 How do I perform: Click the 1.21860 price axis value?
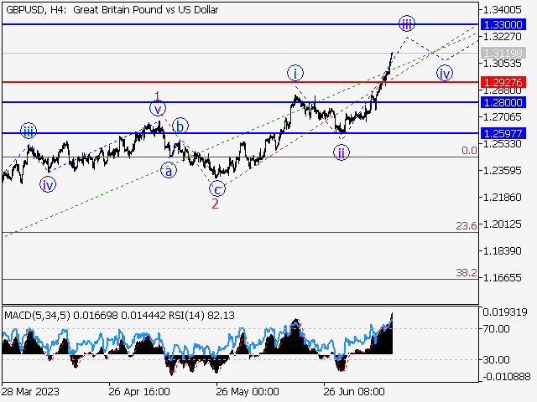pyautogui.click(x=502, y=198)
